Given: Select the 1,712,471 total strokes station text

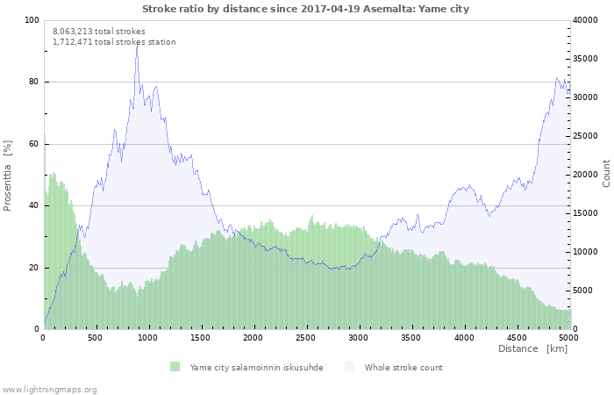Looking at the screenshot, I should point(114,42).
